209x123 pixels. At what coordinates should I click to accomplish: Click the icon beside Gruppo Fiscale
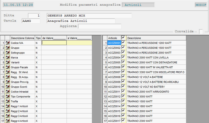coord(8,67)
